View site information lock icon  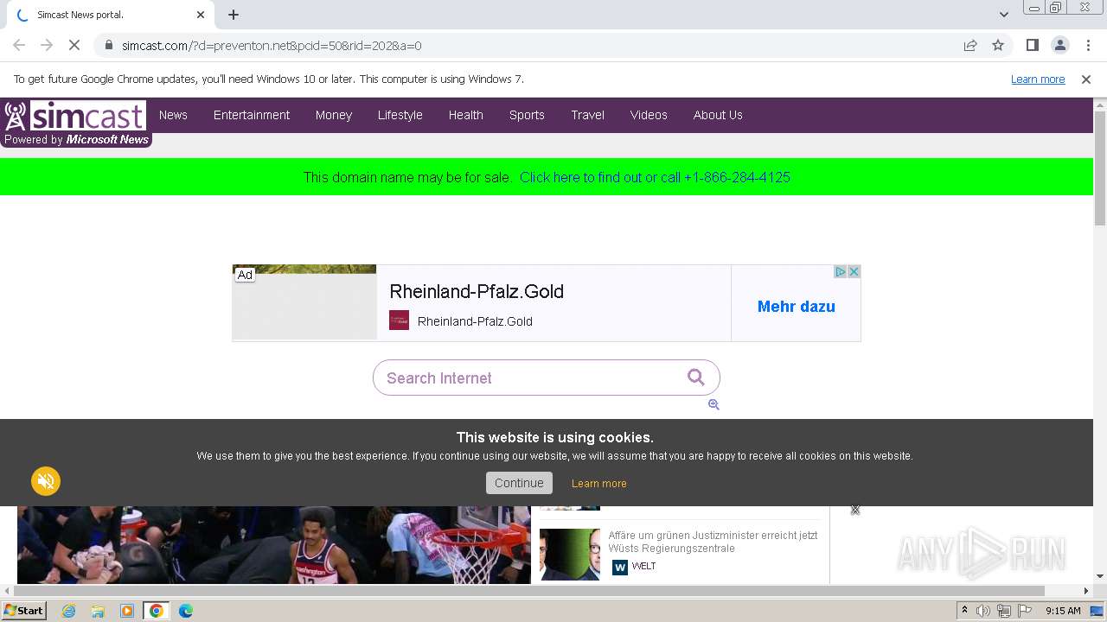coord(109,45)
